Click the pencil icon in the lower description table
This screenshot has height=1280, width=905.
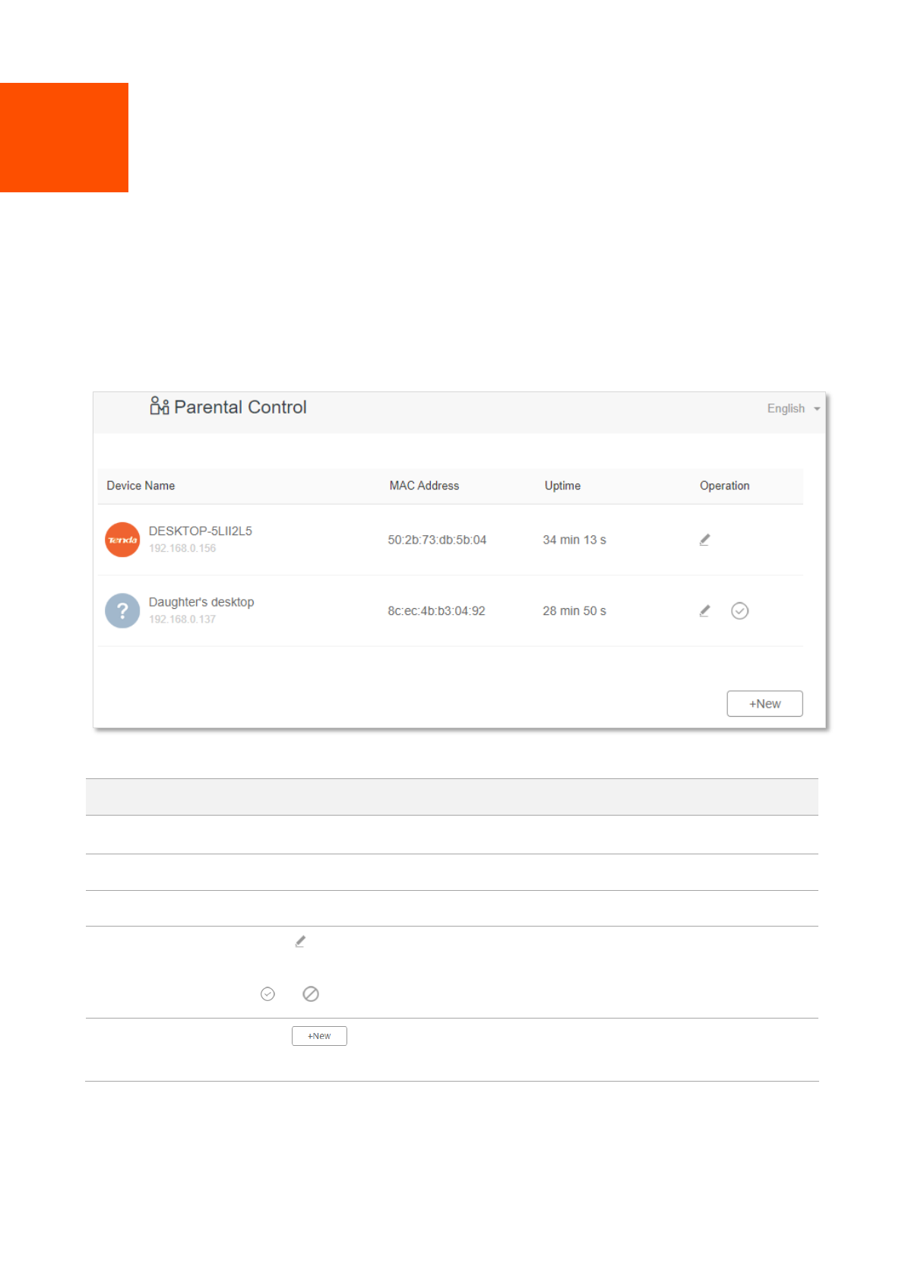300,941
